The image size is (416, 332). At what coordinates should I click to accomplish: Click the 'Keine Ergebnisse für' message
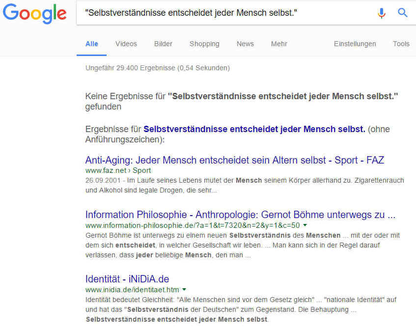(242, 101)
